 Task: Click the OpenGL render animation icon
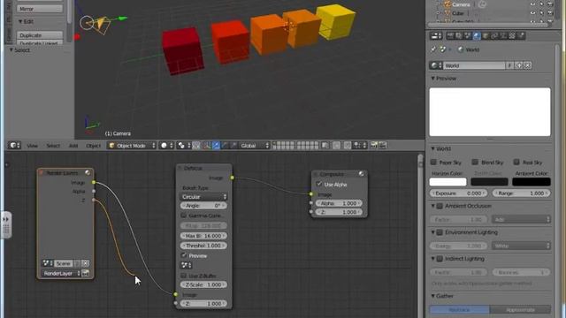pos(383,145)
